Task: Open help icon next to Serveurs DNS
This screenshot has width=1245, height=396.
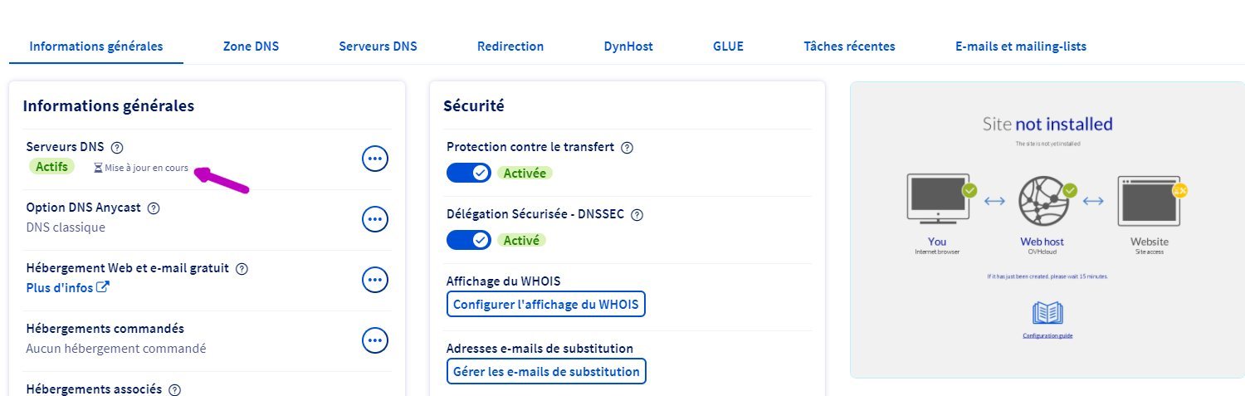Action: pyautogui.click(x=117, y=148)
